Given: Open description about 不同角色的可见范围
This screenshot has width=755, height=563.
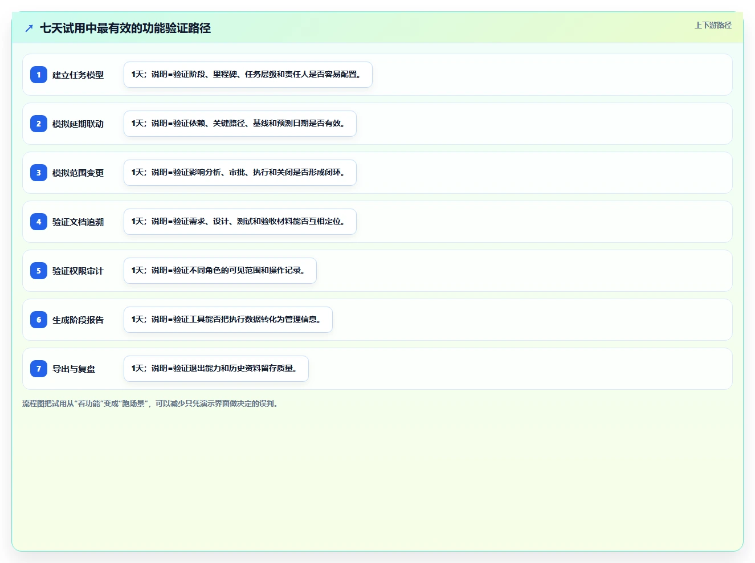Looking at the screenshot, I should coord(220,271).
